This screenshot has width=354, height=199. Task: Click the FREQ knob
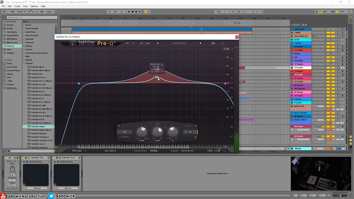tap(142, 132)
